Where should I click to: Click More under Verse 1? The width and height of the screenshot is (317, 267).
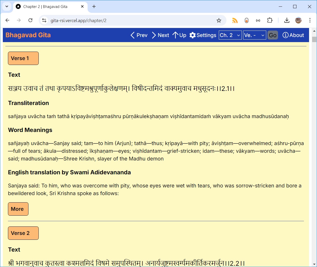18,209
